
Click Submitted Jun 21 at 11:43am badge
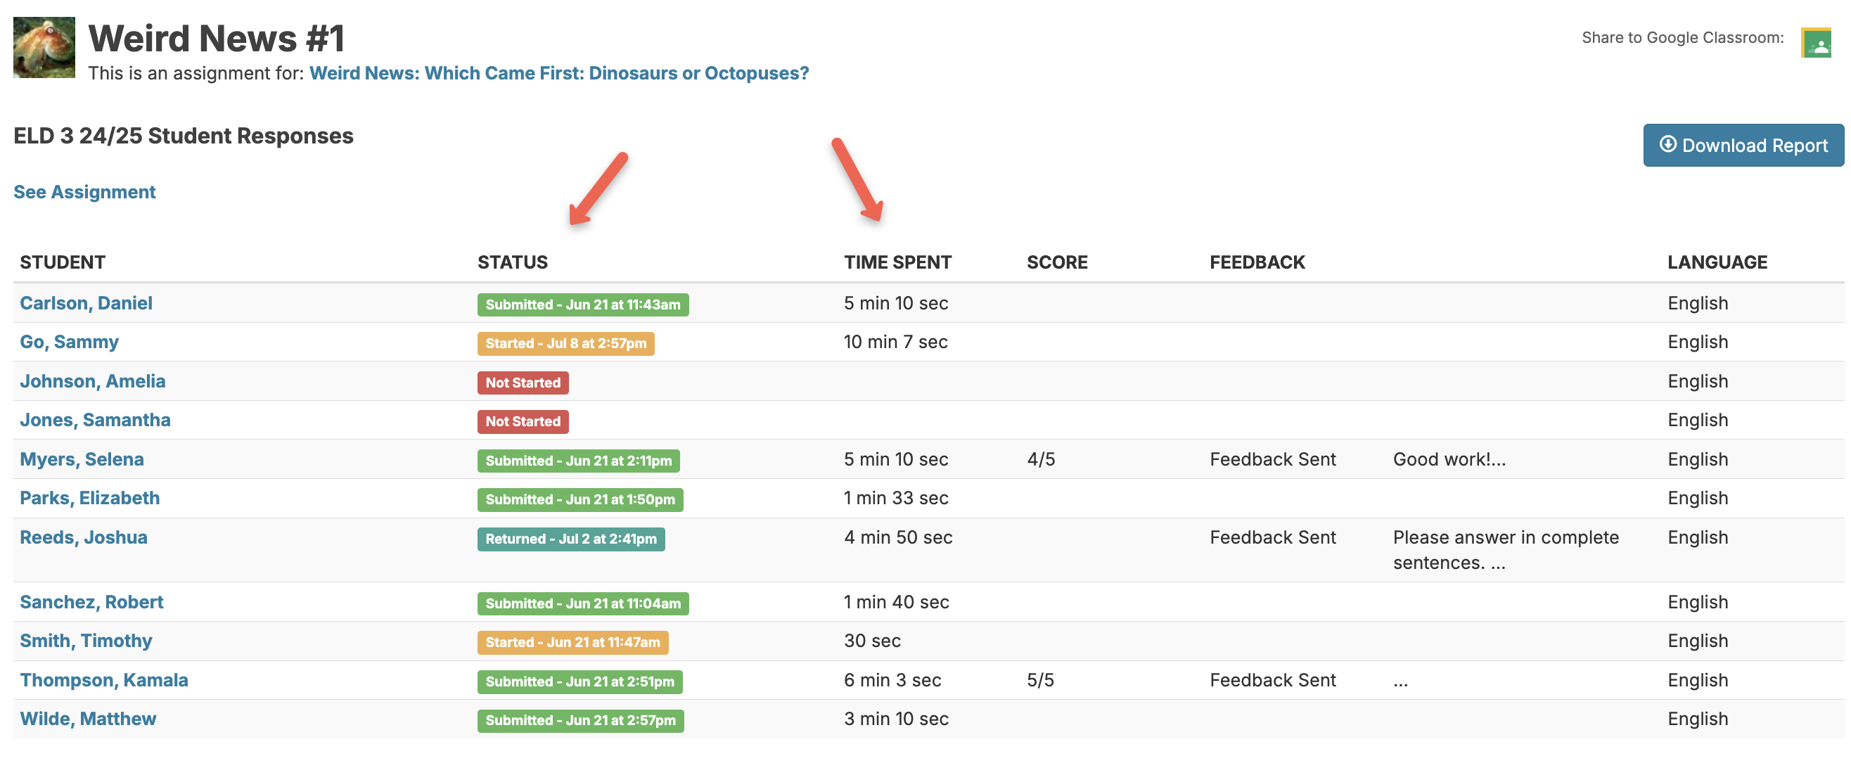click(x=583, y=305)
